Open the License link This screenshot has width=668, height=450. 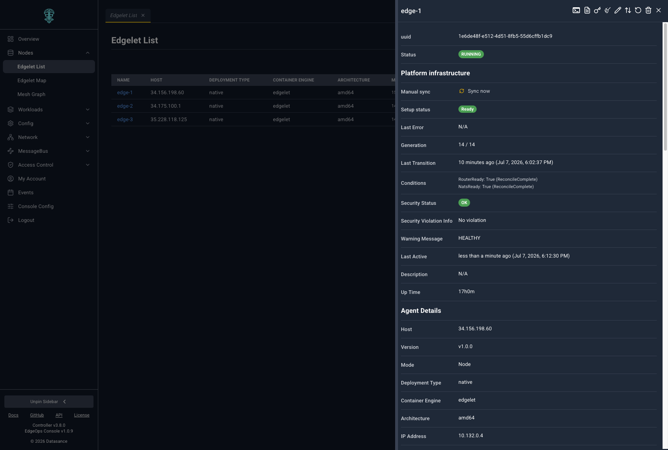[x=81, y=415]
